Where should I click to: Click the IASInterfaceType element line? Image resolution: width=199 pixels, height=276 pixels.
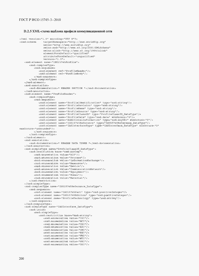coord(99,126)
